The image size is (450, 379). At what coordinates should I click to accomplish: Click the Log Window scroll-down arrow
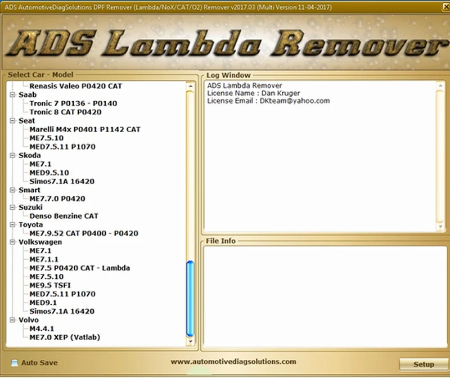pyautogui.click(x=440, y=227)
